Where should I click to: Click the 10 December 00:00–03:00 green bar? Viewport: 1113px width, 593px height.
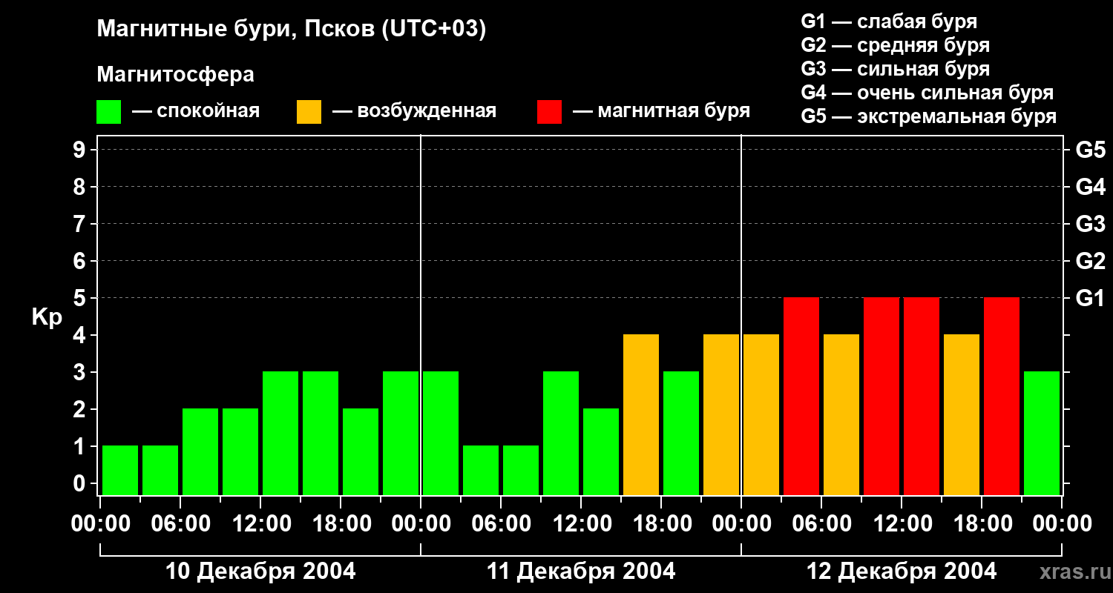point(120,470)
